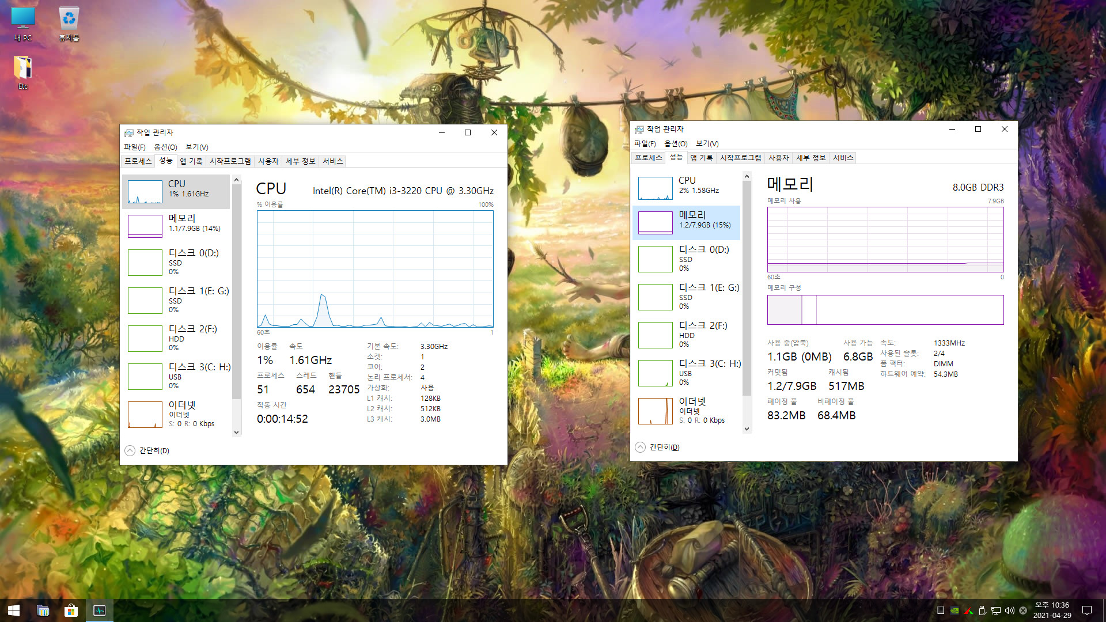Open 옵션(O) menu in left Task Manager

pos(165,147)
